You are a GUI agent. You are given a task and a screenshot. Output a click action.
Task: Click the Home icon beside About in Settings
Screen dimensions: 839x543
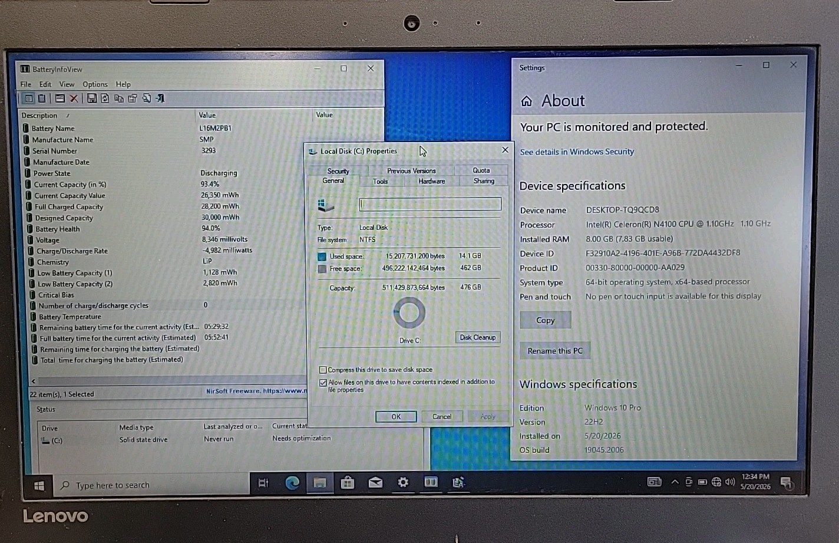527,101
